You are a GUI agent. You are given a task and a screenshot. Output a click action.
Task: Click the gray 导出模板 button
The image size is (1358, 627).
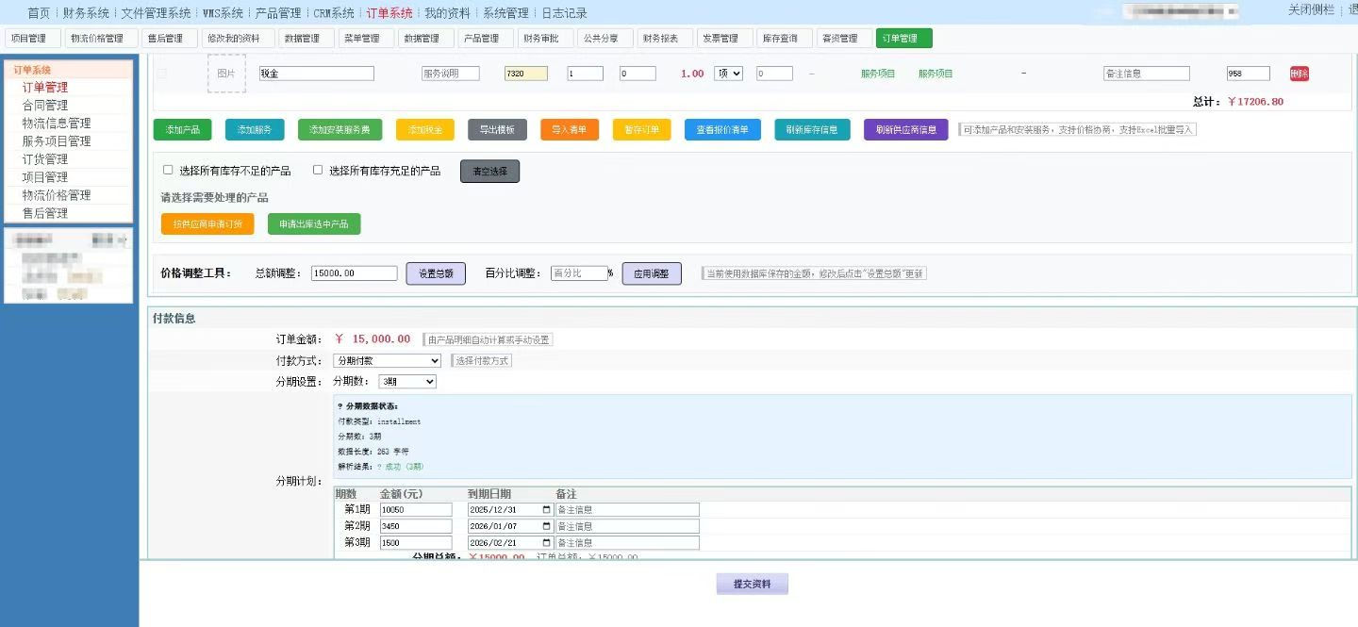pos(497,130)
